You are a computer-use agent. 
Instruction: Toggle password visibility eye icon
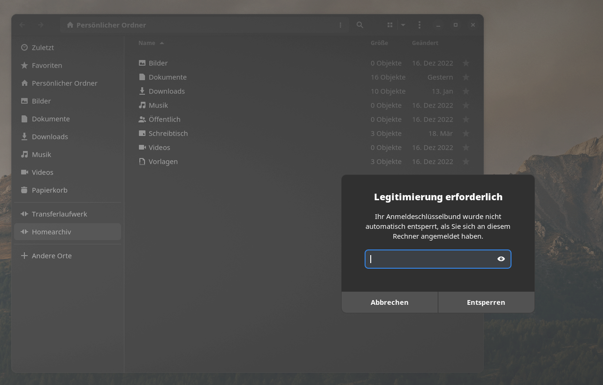click(501, 259)
